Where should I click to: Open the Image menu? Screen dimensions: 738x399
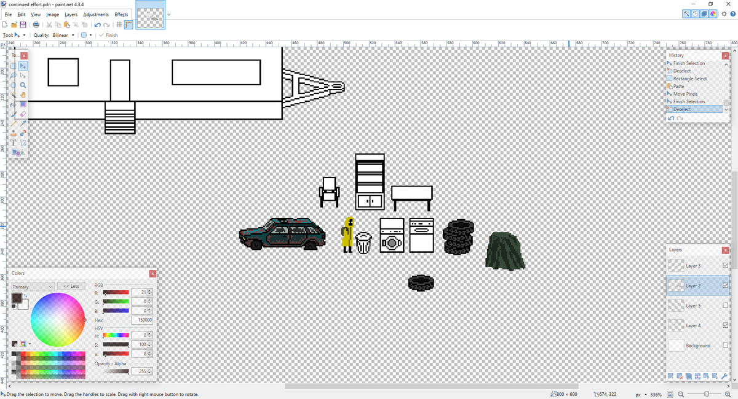coord(53,14)
